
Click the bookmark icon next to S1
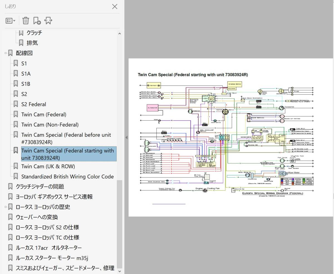(16, 63)
